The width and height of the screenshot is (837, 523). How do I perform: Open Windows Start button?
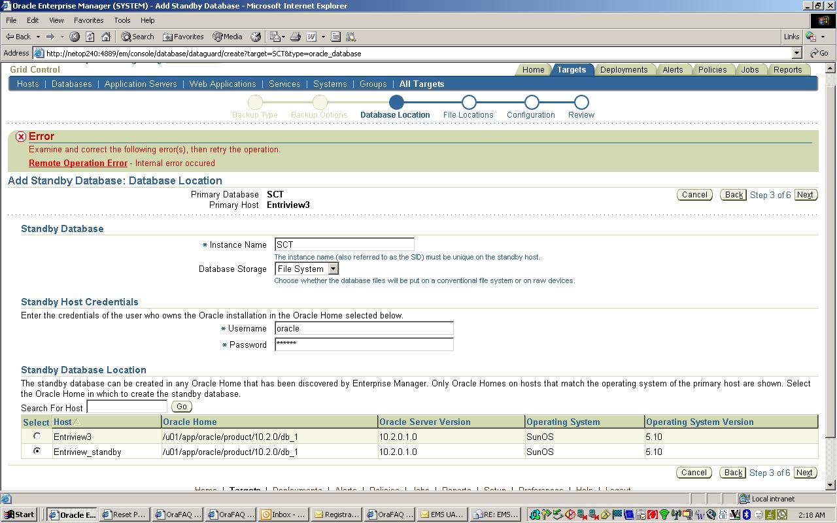20,515
